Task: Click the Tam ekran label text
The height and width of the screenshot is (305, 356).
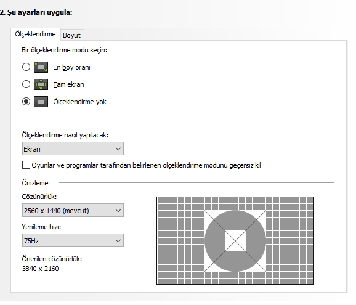Action: click(x=68, y=84)
